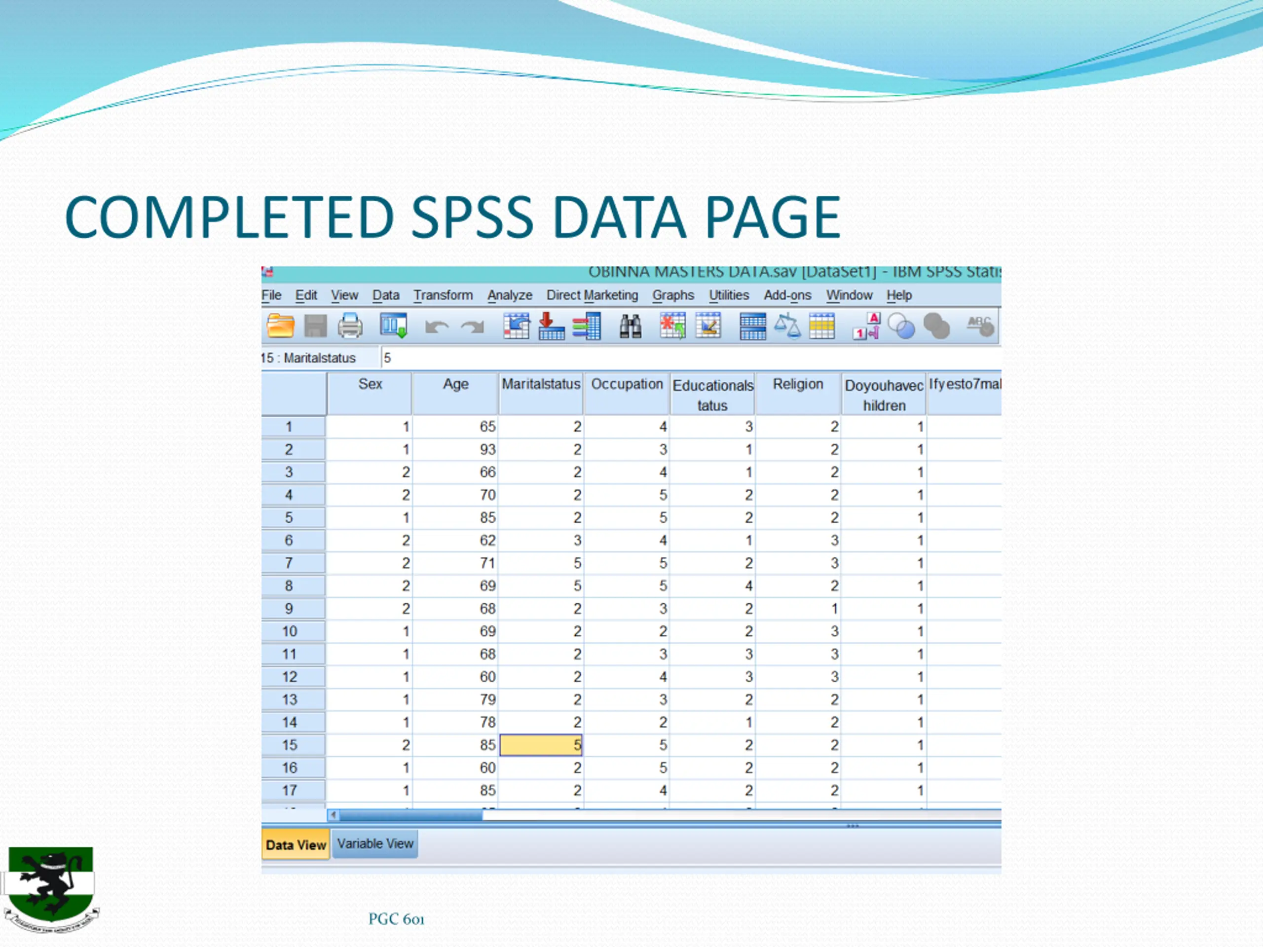
Task: Click the Undo arrow icon
Action: pos(437,327)
